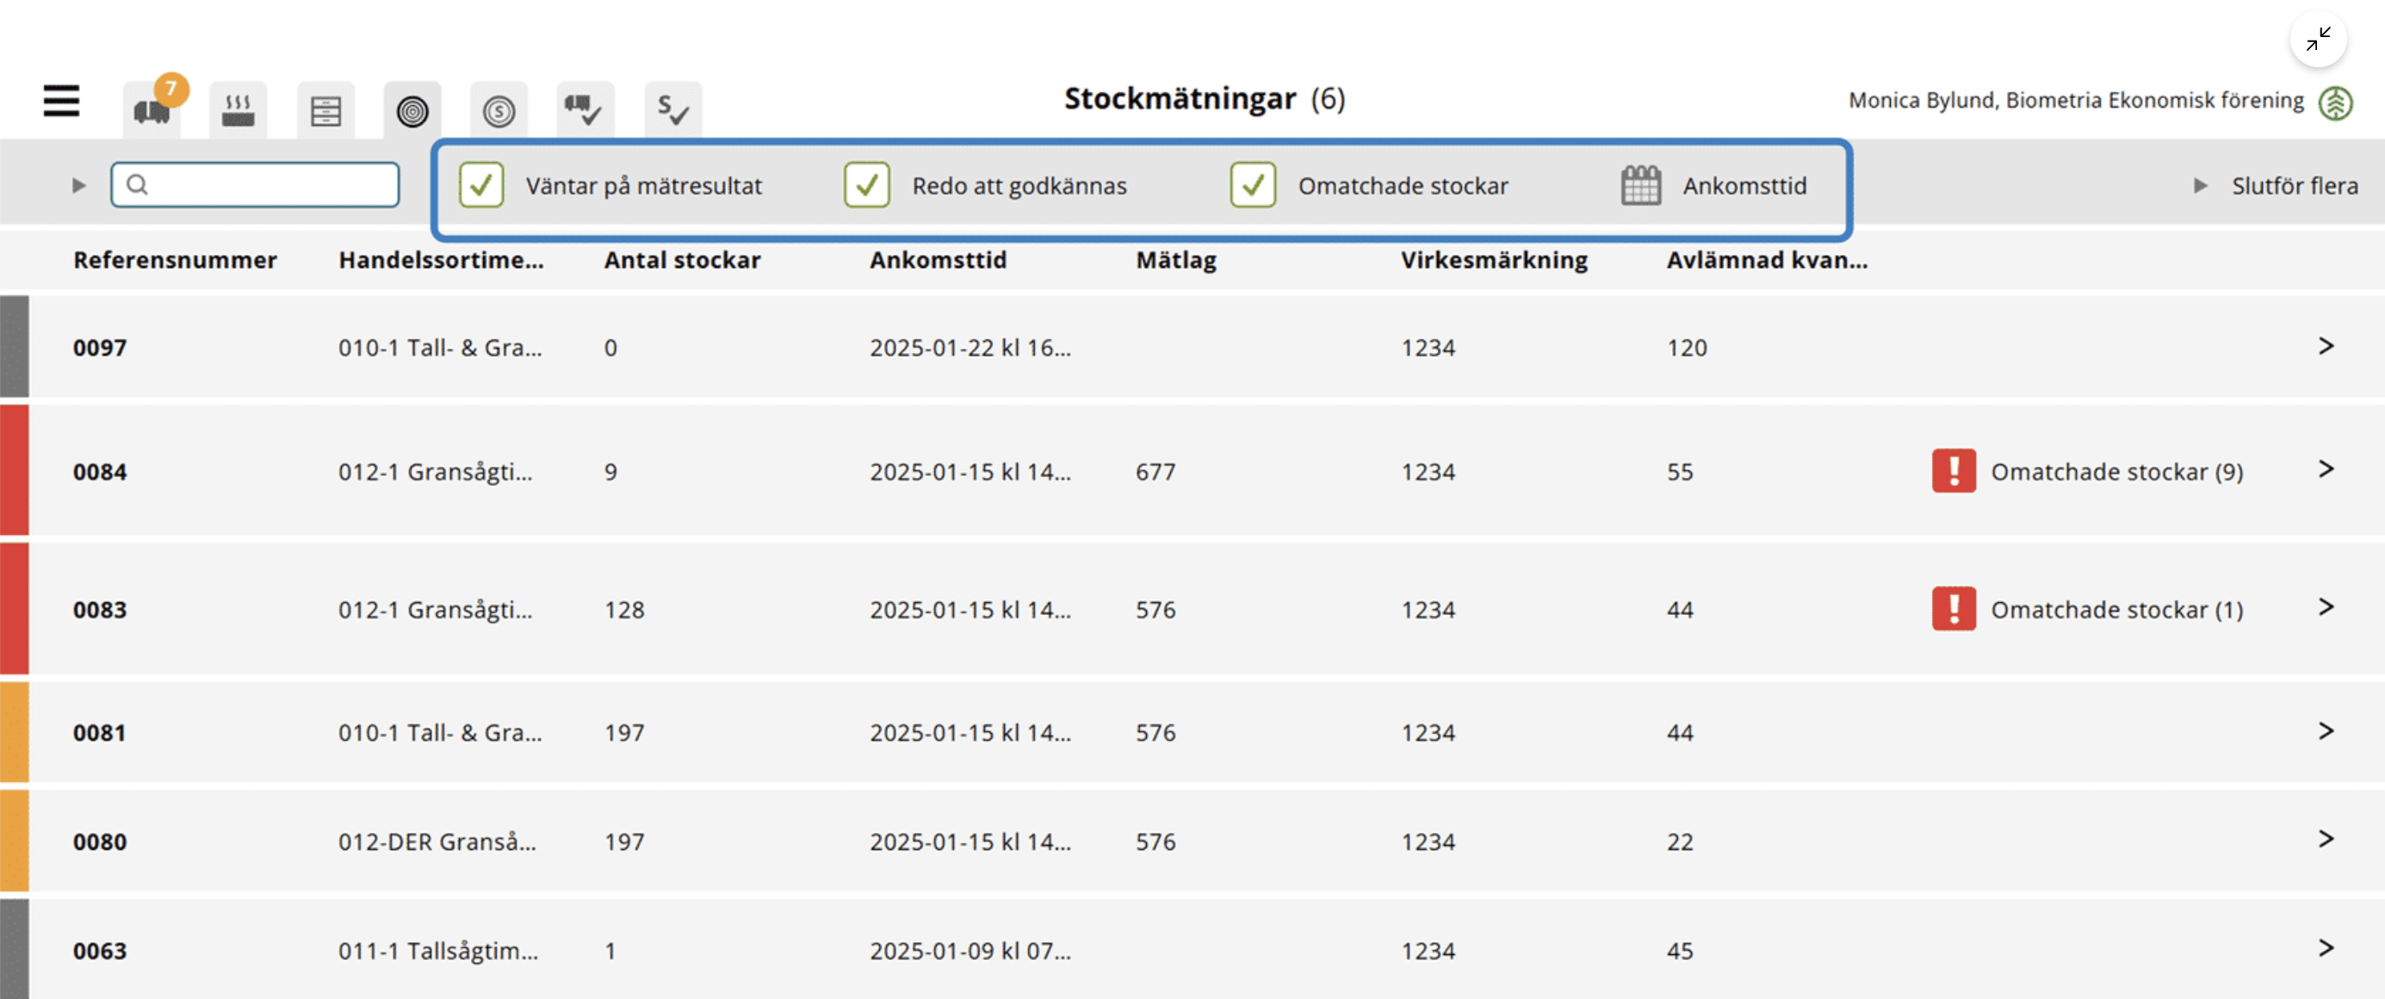
Task: Click red warning icon for Omatchade stockar (9)
Action: (x=1954, y=471)
